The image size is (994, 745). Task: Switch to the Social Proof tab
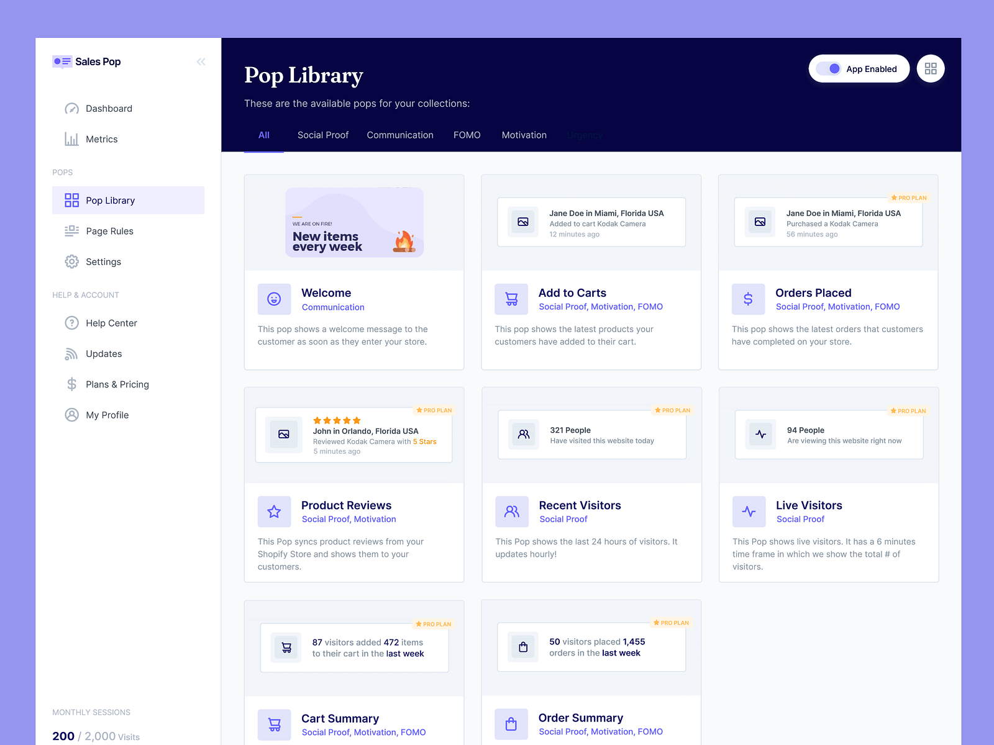point(322,135)
